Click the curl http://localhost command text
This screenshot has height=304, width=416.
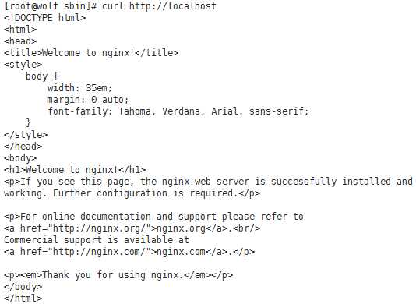[x=159, y=5]
